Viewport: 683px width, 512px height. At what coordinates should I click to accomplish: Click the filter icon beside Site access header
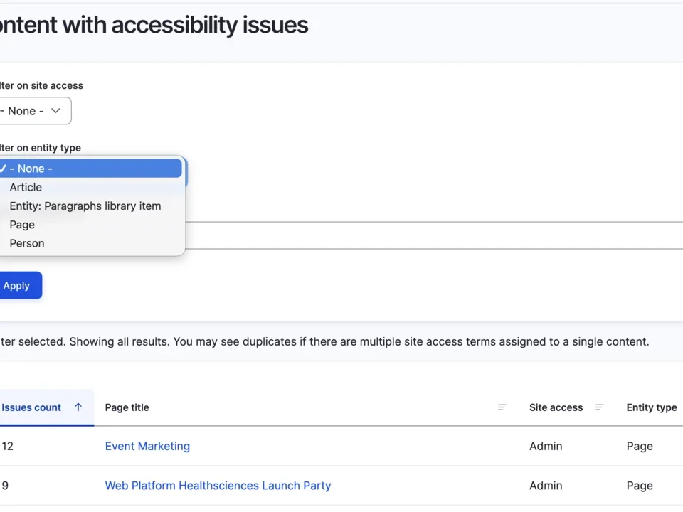(599, 407)
